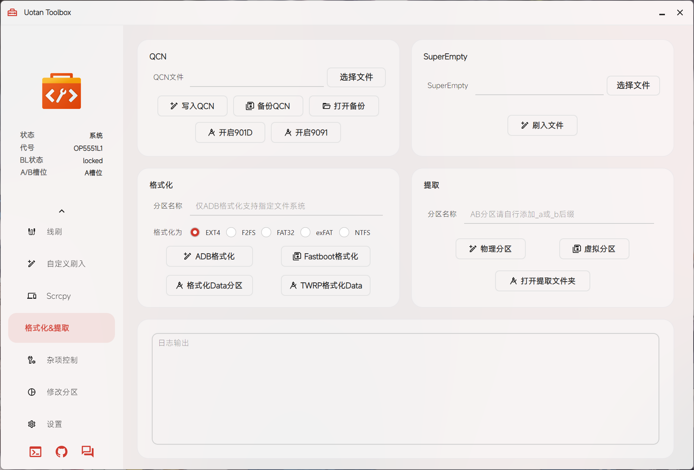
Task: Click the 杂项控制 sidebar icon
Action: tap(32, 360)
